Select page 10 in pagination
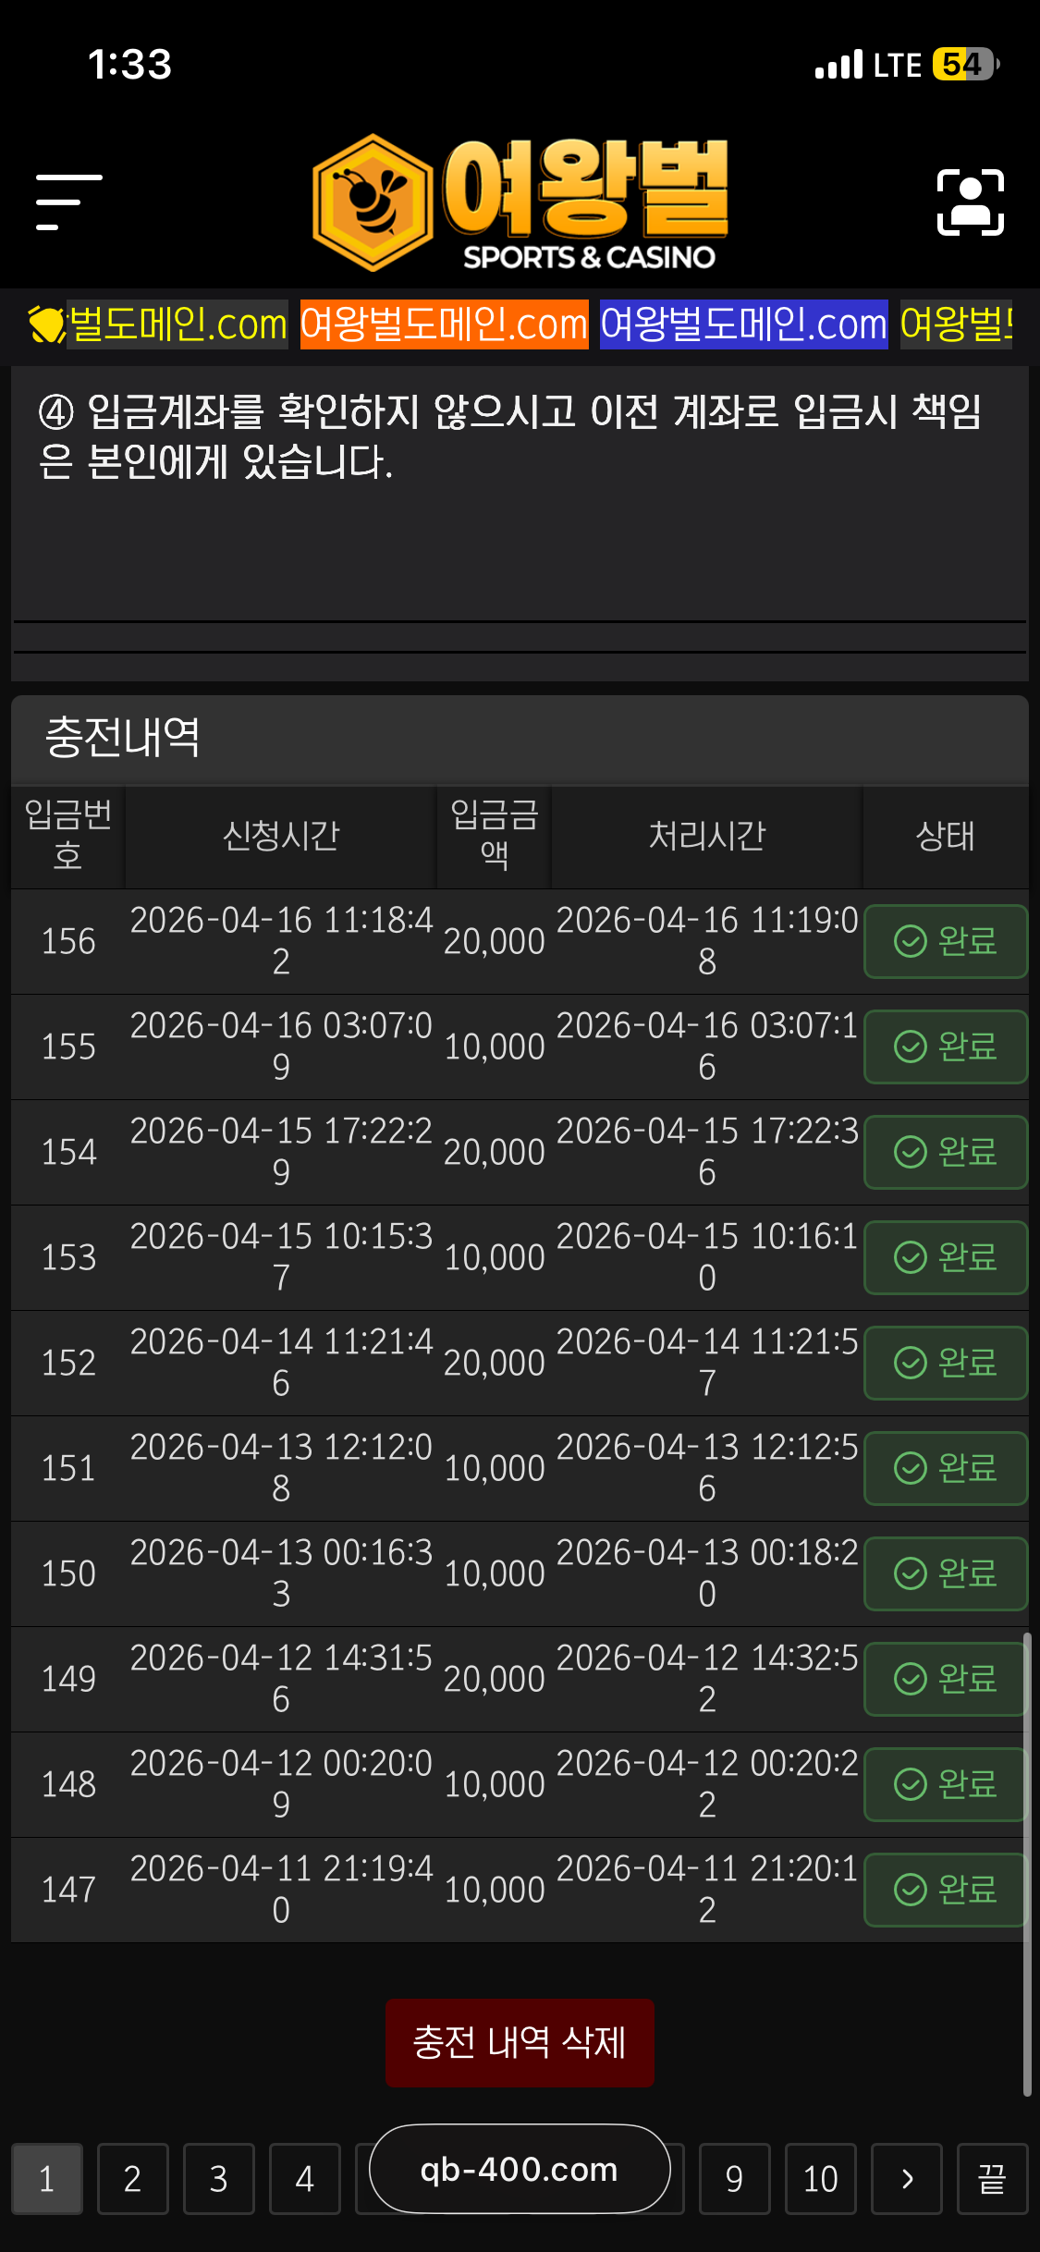Image resolution: width=1040 pixels, height=2252 pixels. click(820, 2179)
